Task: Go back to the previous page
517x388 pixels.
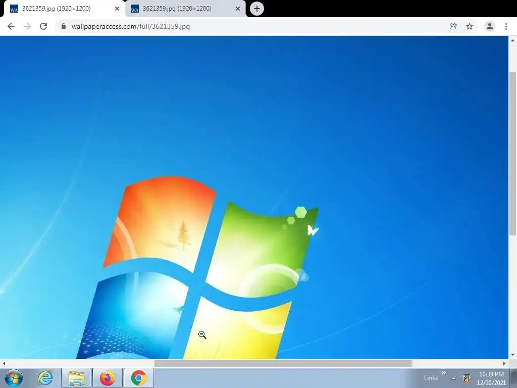Action: [x=11, y=26]
